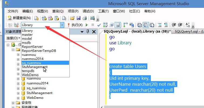Comment out the selected lines
204x108 pixels.
160,25
